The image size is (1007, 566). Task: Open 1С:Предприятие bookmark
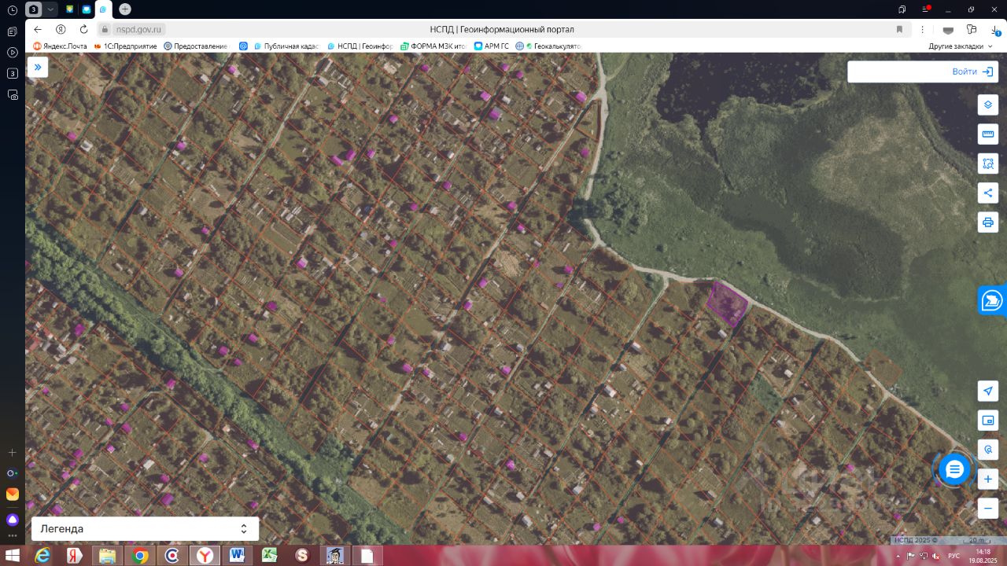pyautogui.click(x=126, y=46)
